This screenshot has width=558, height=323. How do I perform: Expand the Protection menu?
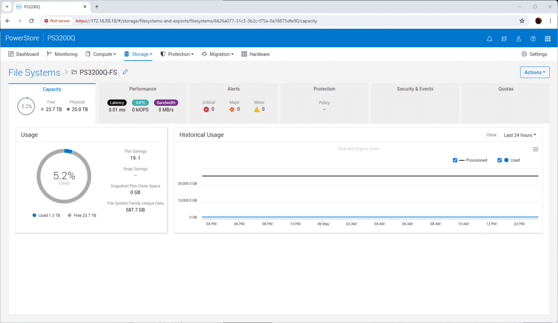click(177, 54)
